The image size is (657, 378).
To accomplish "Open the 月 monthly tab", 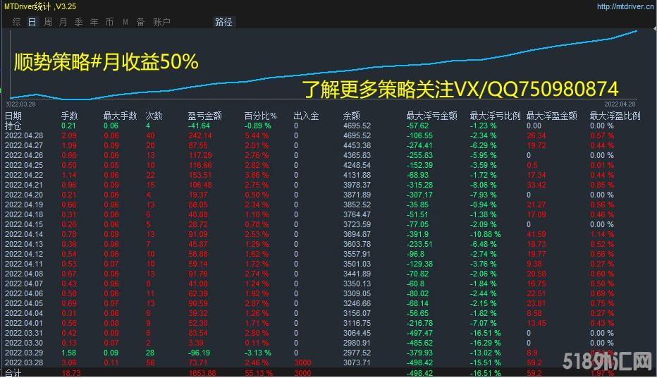I will pos(63,22).
